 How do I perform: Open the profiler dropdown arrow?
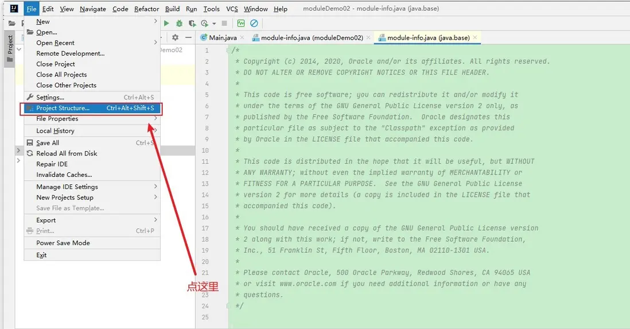pyautogui.click(x=214, y=24)
